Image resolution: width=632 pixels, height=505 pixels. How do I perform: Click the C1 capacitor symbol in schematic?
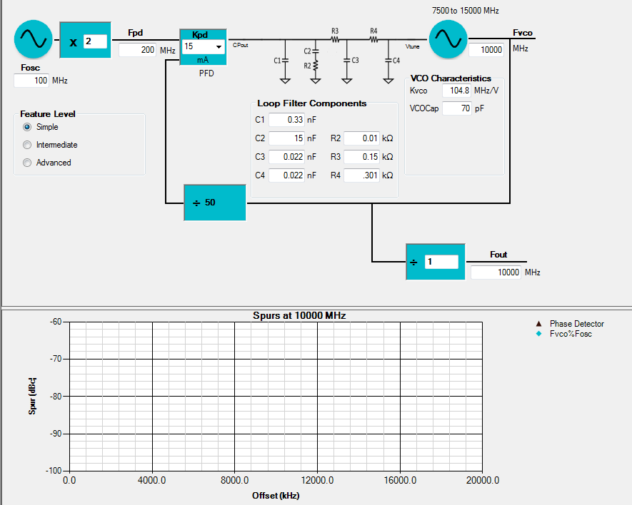pyautogui.click(x=285, y=61)
